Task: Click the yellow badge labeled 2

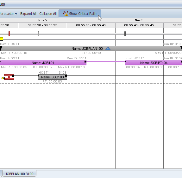Action: point(2,39)
